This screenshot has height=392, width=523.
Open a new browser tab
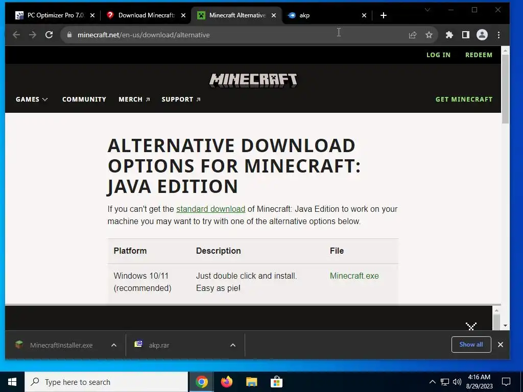(384, 15)
